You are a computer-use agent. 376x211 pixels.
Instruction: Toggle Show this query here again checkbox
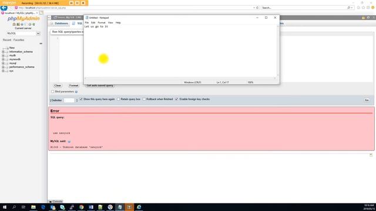81,99
